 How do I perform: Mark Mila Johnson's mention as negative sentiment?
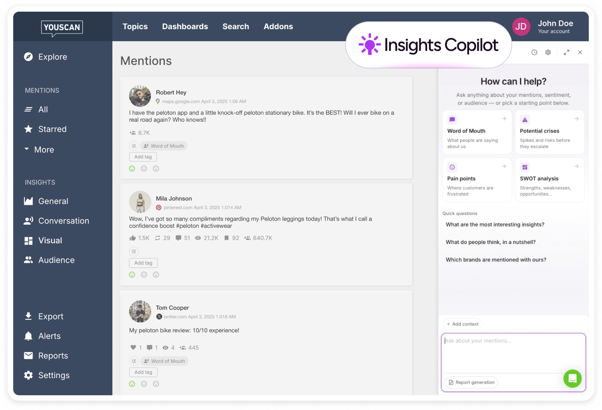click(x=156, y=275)
